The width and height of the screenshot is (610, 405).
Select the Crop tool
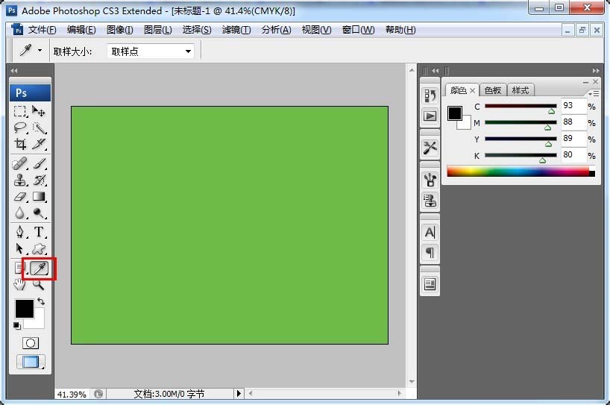coord(21,144)
